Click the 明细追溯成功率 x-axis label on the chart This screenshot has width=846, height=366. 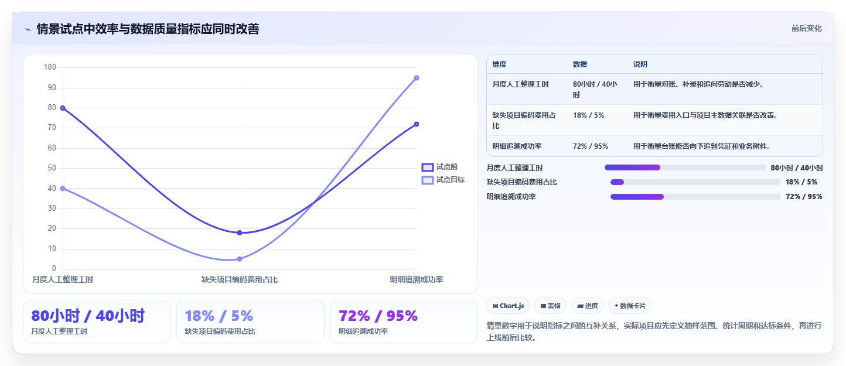click(417, 280)
